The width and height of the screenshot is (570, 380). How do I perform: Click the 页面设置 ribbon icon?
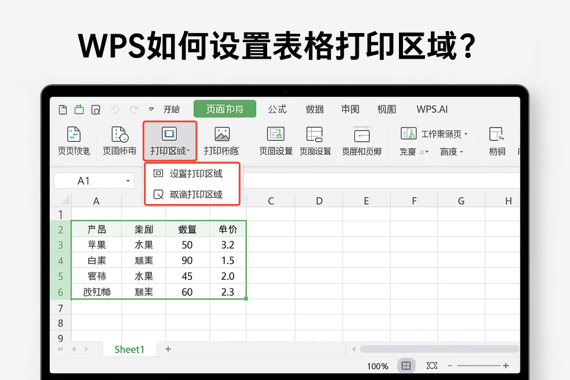pos(275,140)
